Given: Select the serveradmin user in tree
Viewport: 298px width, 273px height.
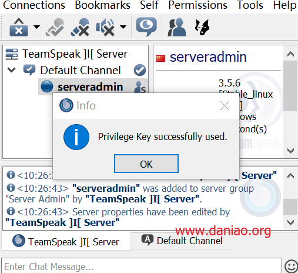Looking at the screenshot, I should tap(91, 86).
